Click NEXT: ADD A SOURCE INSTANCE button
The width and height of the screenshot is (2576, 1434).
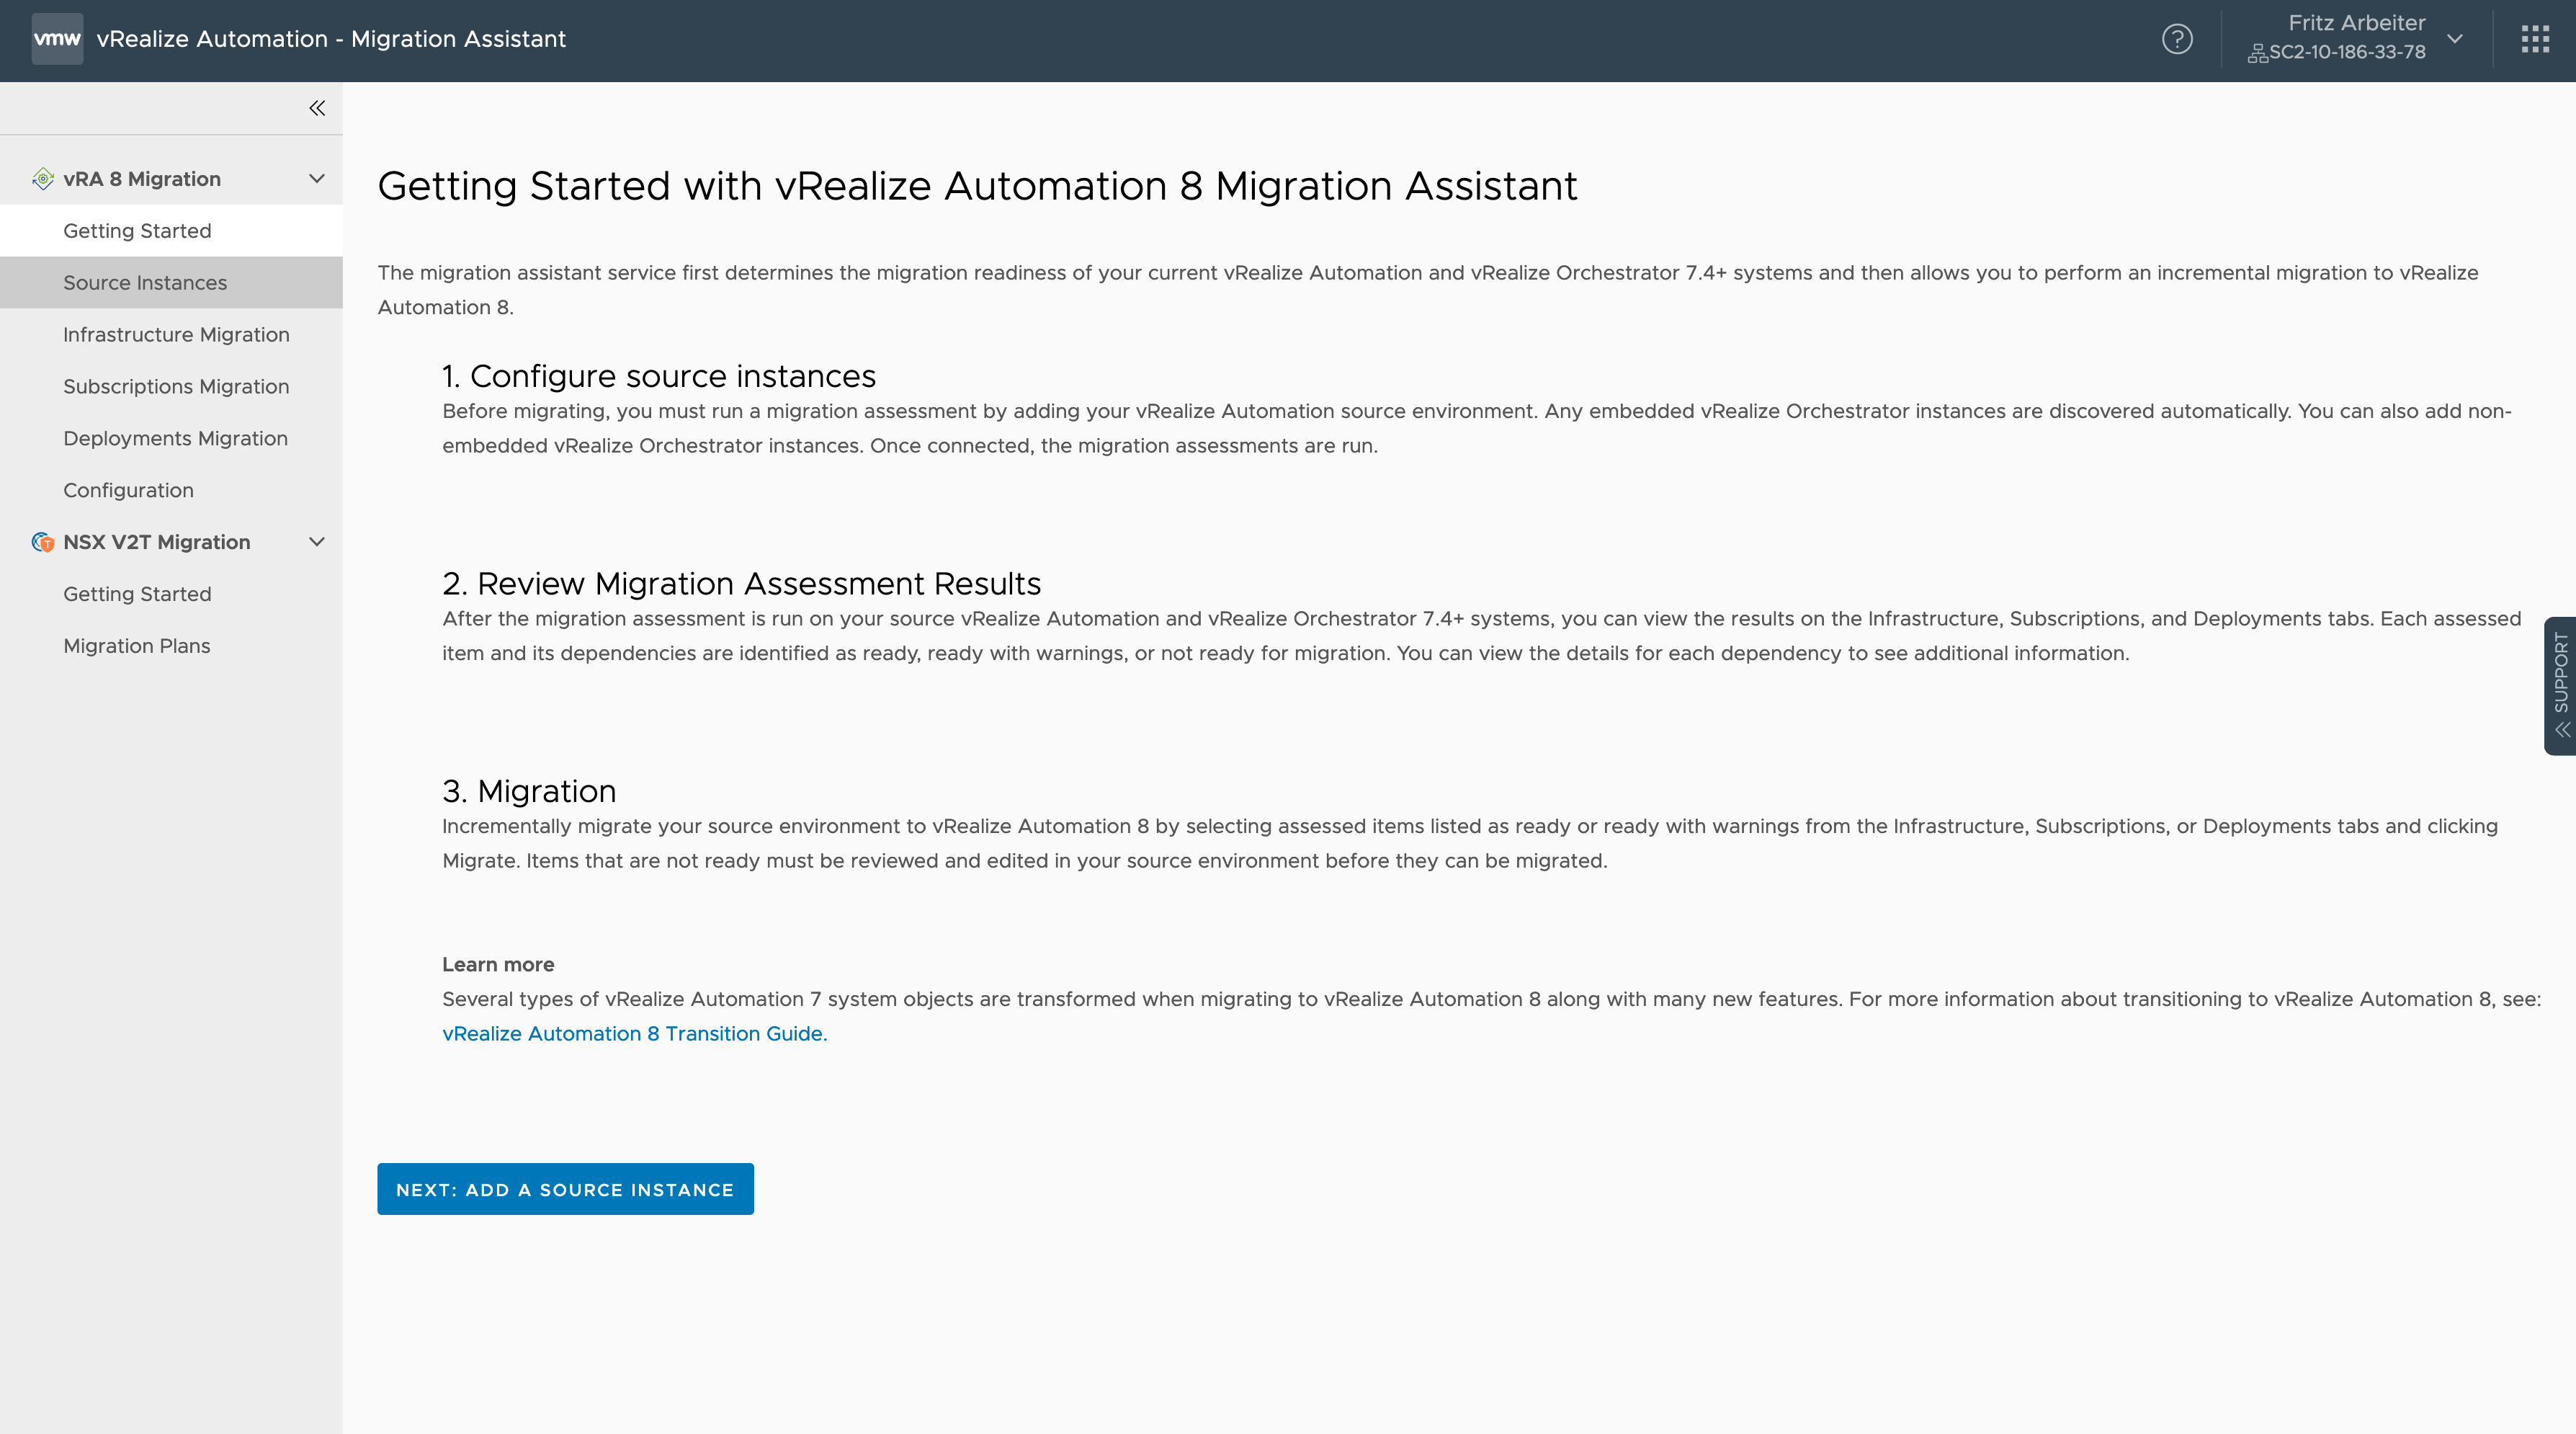pos(565,1188)
